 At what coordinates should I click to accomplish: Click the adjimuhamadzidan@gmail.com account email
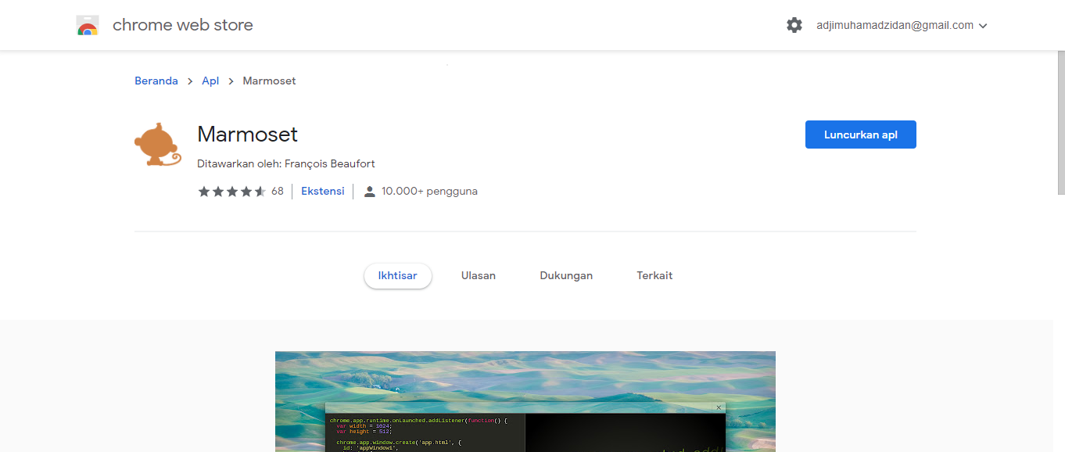(x=895, y=25)
